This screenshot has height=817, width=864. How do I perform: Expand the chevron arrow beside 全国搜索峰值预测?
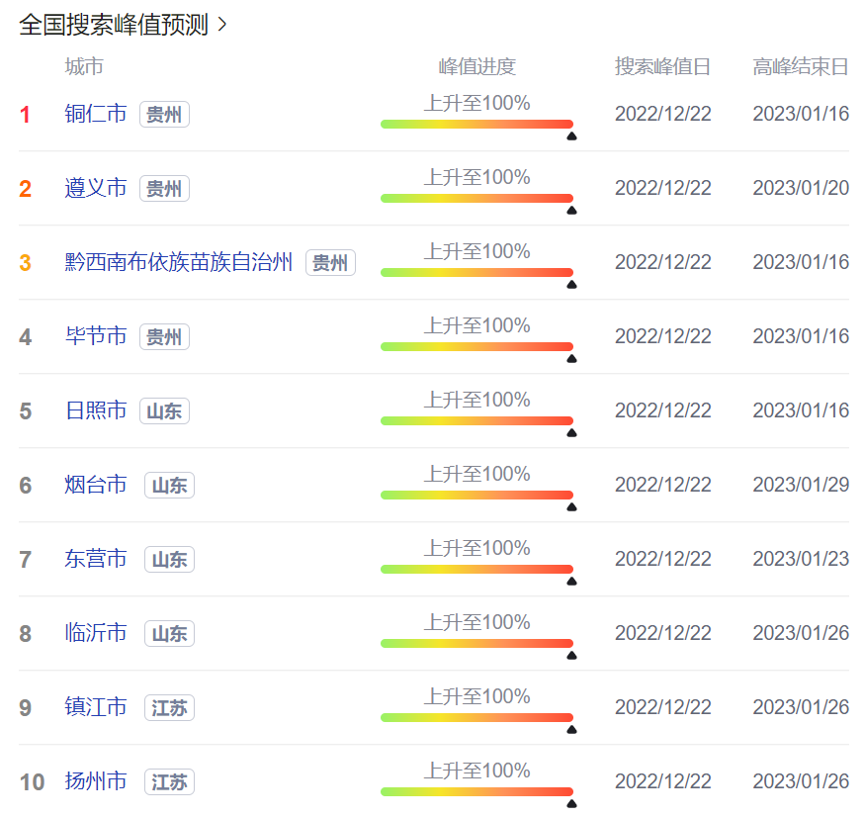(x=222, y=25)
